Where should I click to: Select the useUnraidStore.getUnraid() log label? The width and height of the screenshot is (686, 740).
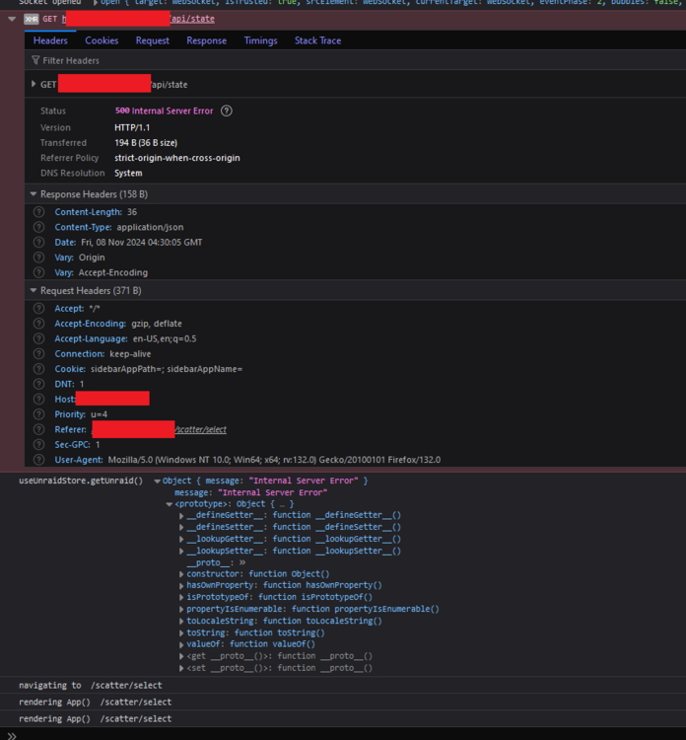(81, 481)
